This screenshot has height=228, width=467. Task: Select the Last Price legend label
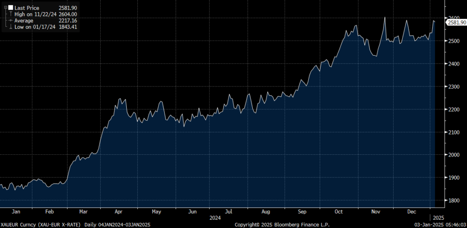27,8
